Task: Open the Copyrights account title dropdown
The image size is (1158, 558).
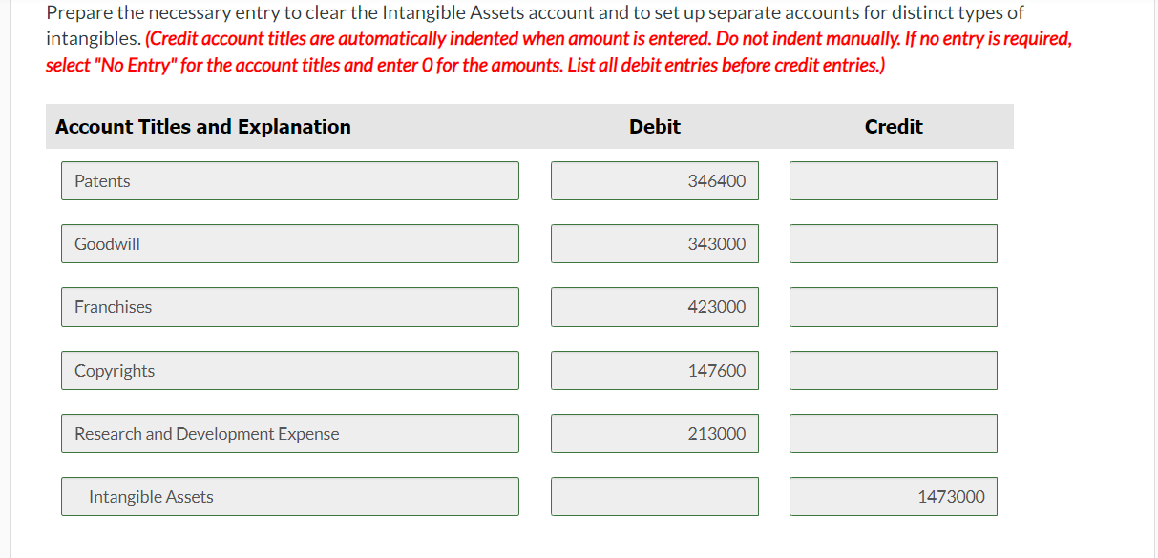Action: click(x=289, y=370)
